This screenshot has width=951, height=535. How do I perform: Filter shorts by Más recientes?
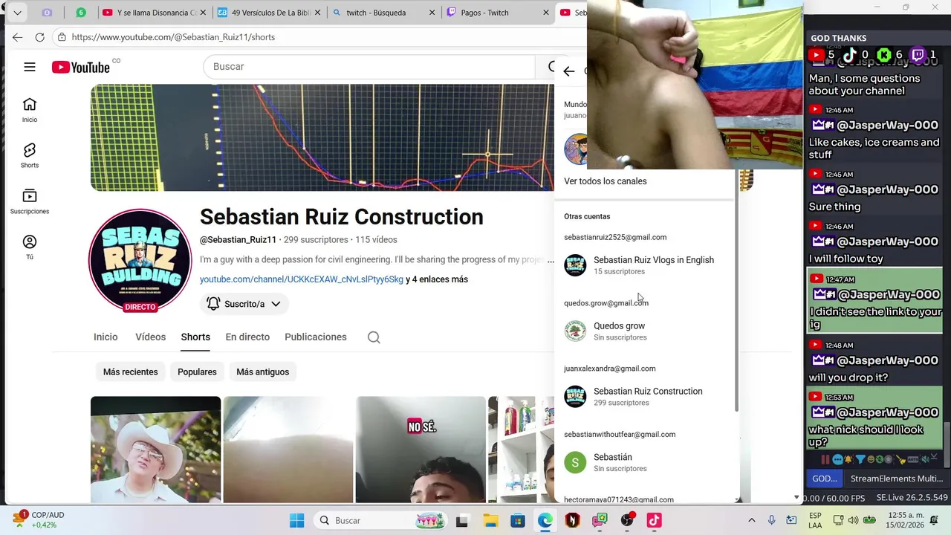(x=130, y=372)
